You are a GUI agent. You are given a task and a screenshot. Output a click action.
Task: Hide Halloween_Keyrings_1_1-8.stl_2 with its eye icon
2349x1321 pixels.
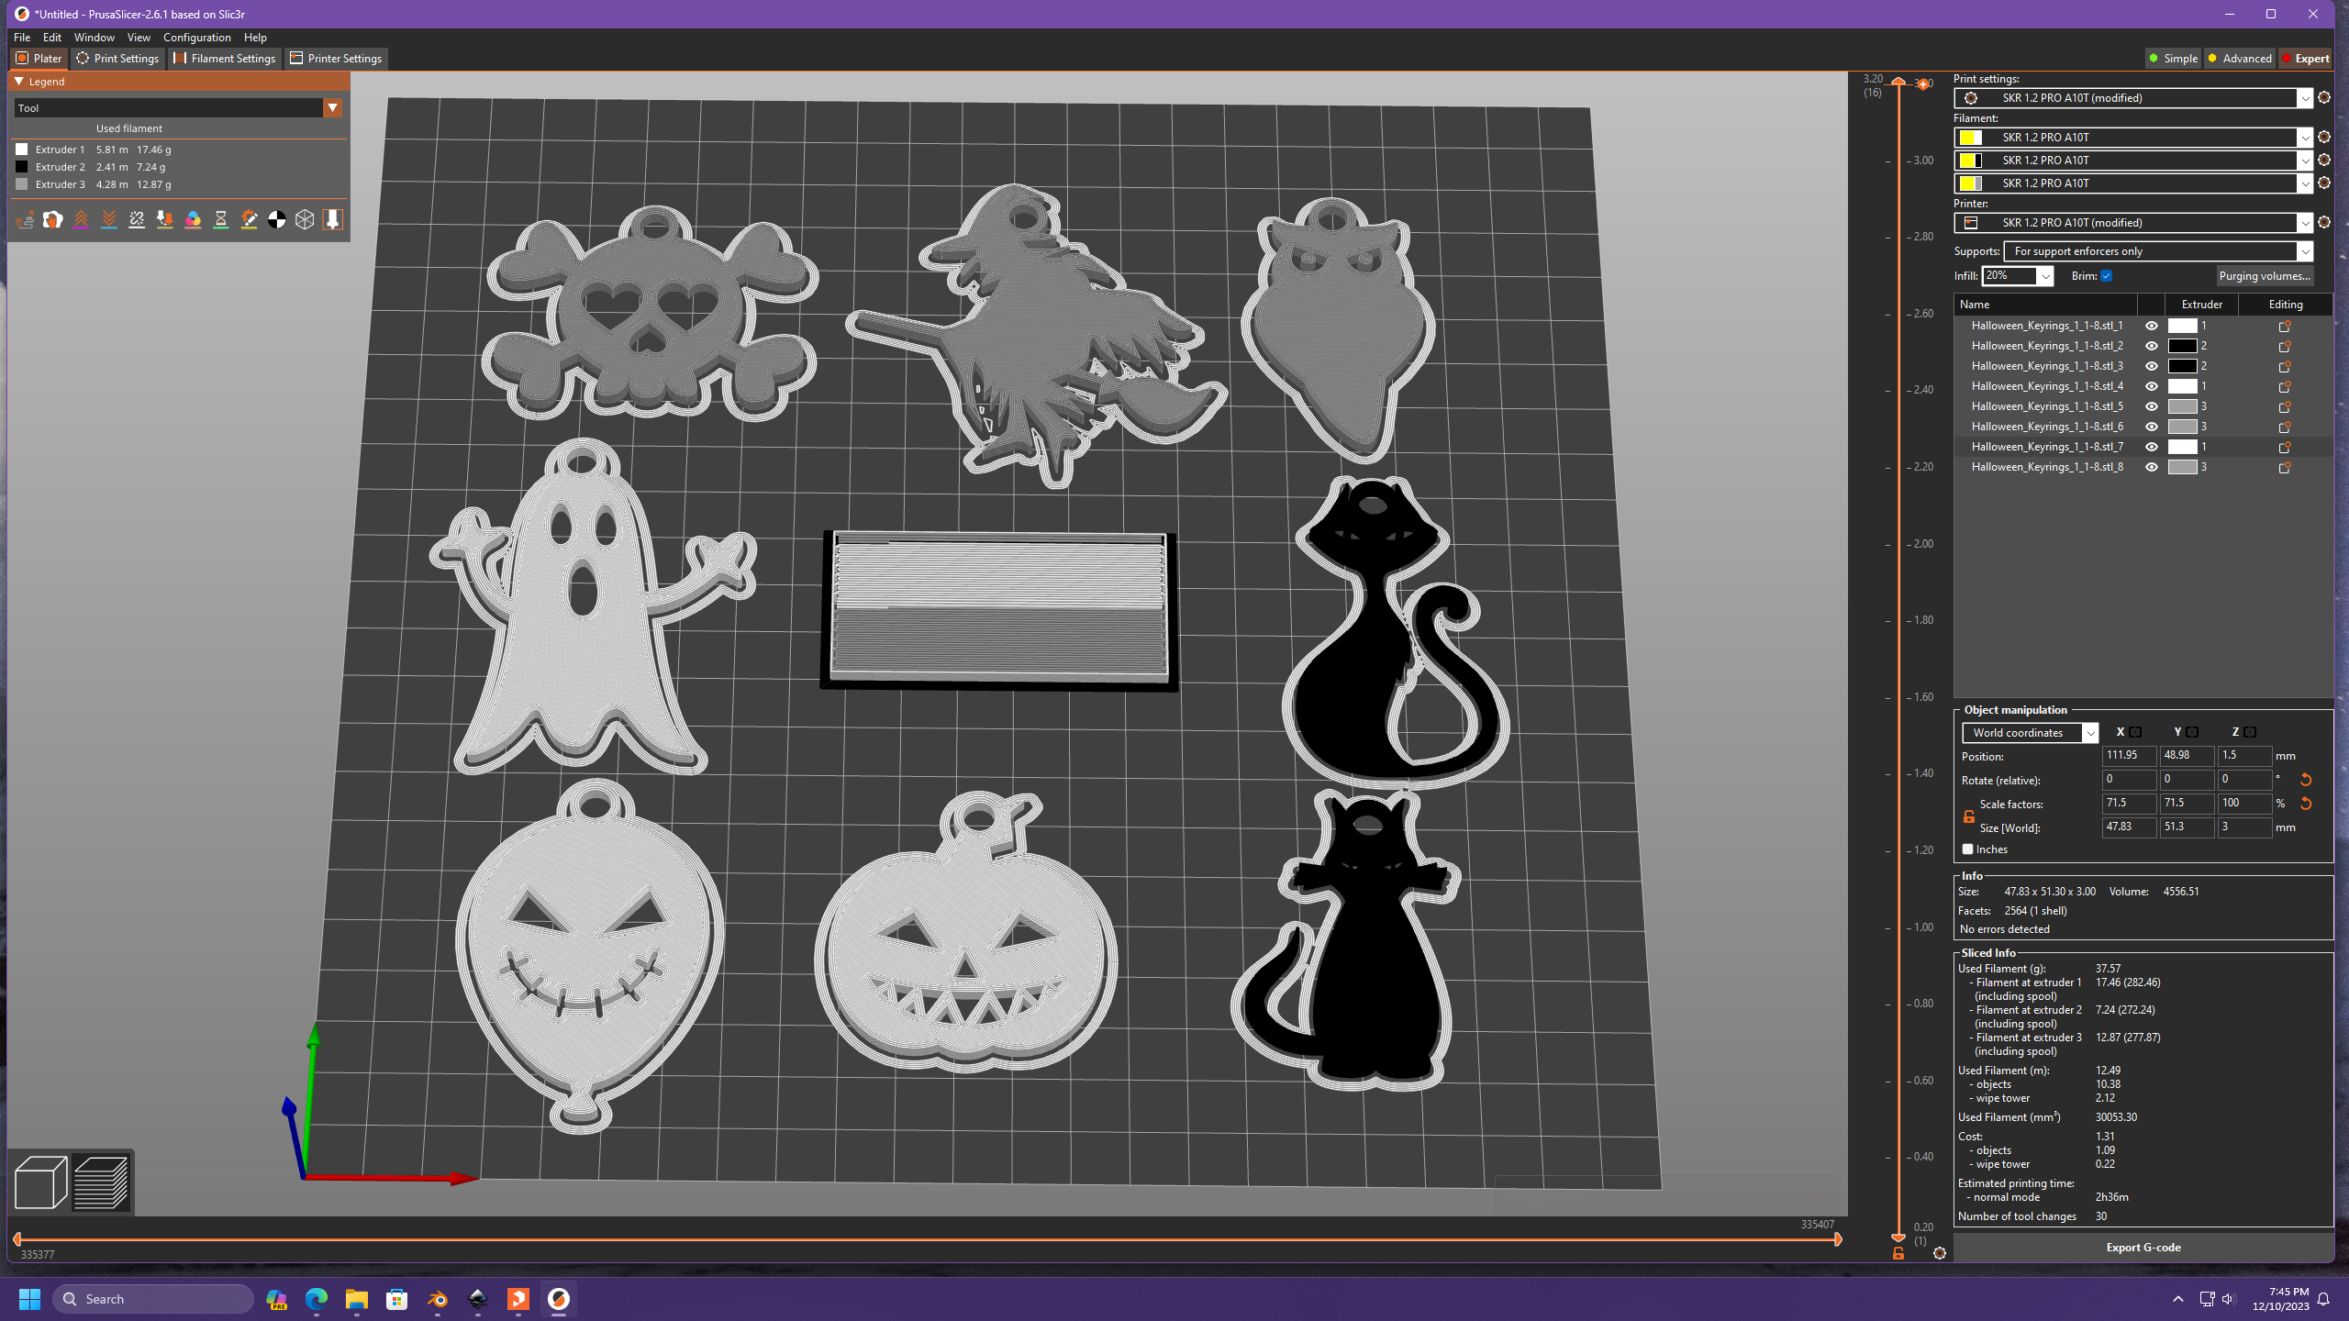click(x=2152, y=346)
